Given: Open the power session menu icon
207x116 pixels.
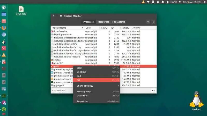Looking at the screenshot, I should [x=204, y=2].
